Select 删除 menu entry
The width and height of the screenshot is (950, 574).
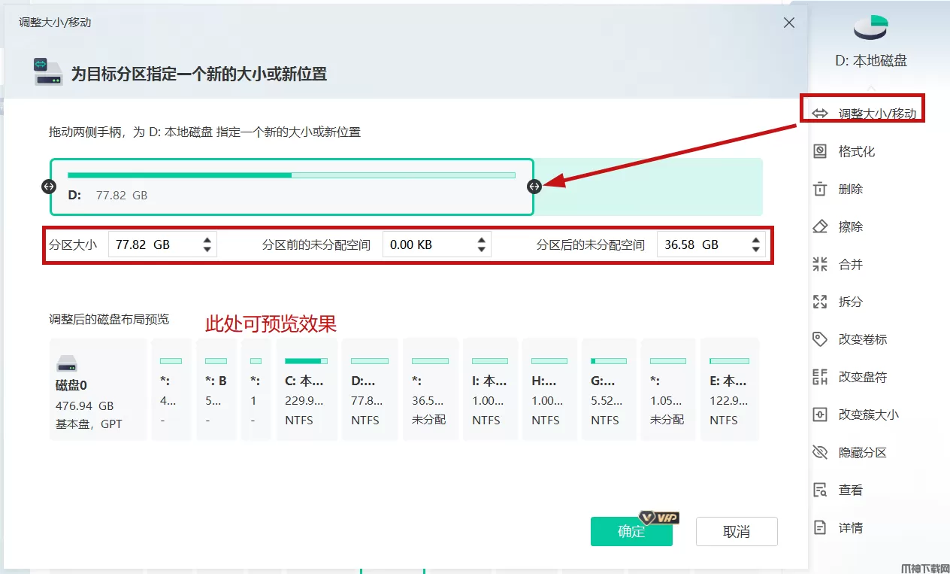(x=851, y=189)
